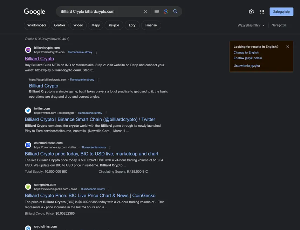Image resolution: width=300 pixels, height=230 pixels.
Task: Click the coinmarketcap.com favicon
Action: pos(28,145)
